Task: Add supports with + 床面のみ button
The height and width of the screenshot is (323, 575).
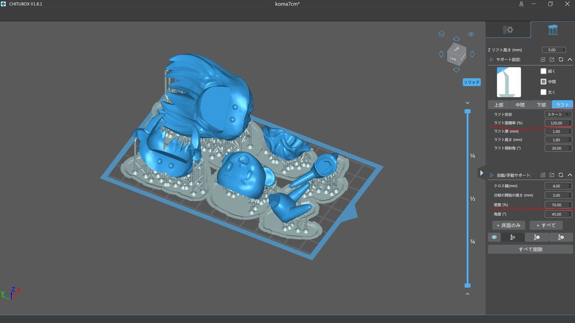Action: point(509,225)
